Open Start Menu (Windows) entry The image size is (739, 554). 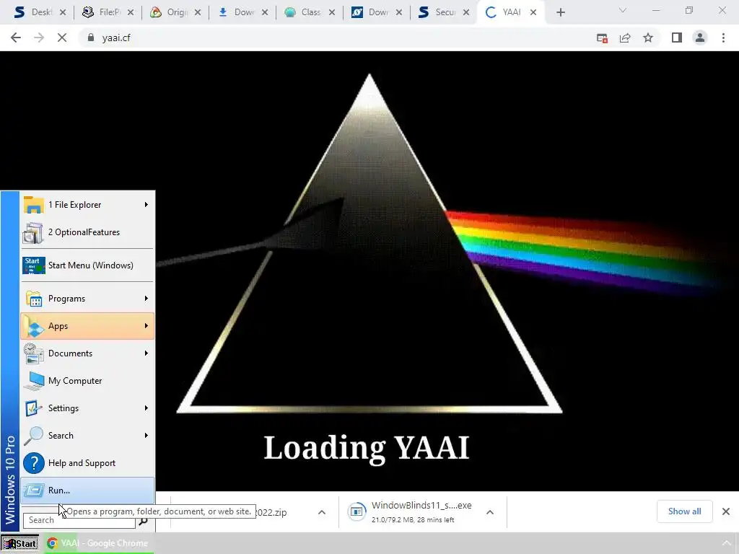coord(87,265)
